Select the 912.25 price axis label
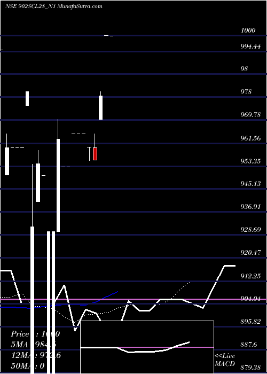 (x=250, y=276)
